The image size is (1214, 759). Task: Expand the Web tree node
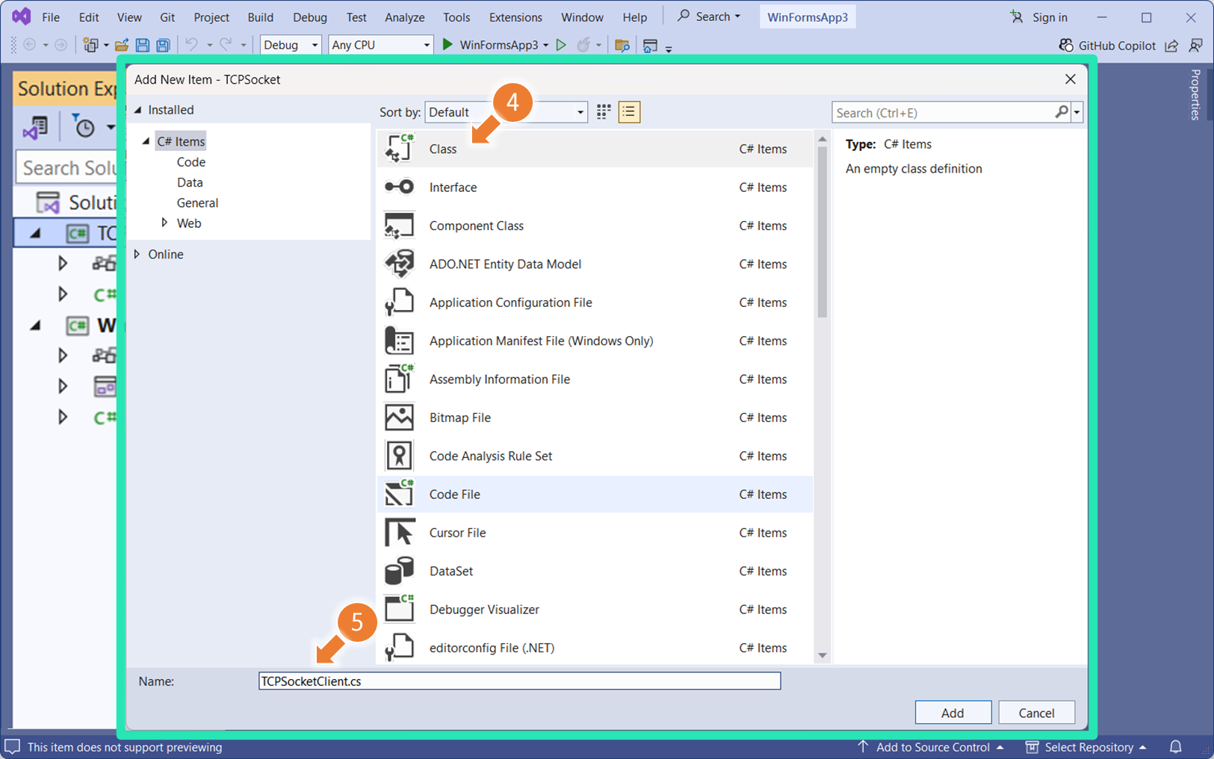(x=164, y=223)
